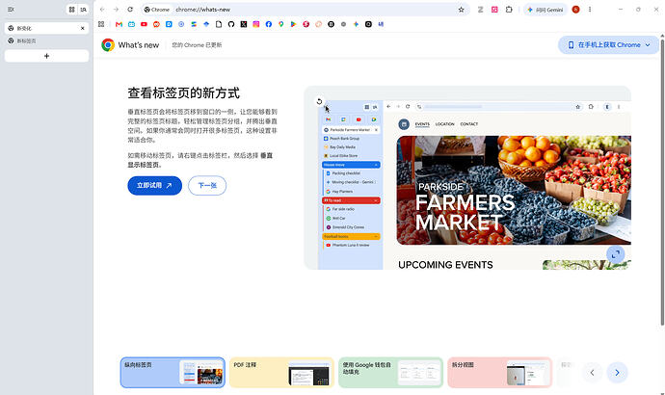This screenshot has width=665, height=395.
Task: Open the tab search button in sidebar
Action: [84, 10]
